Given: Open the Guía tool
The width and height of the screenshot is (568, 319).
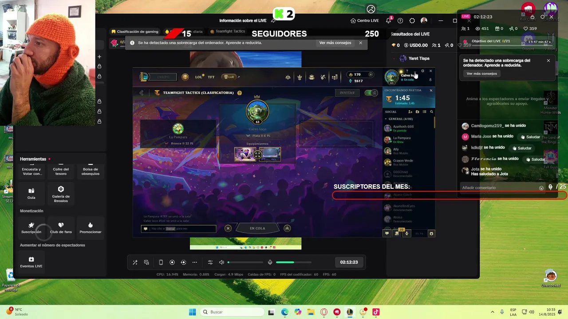Looking at the screenshot, I should pyautogui.click(x=31, y=194).
